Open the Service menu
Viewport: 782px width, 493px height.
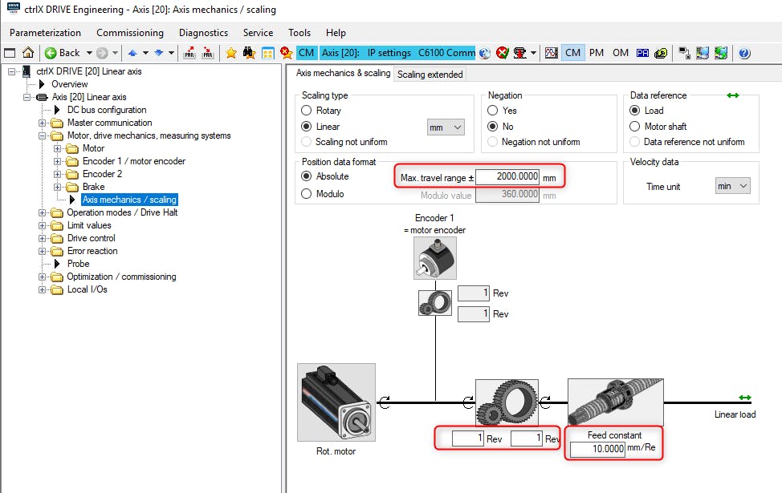tap(258, 33)
